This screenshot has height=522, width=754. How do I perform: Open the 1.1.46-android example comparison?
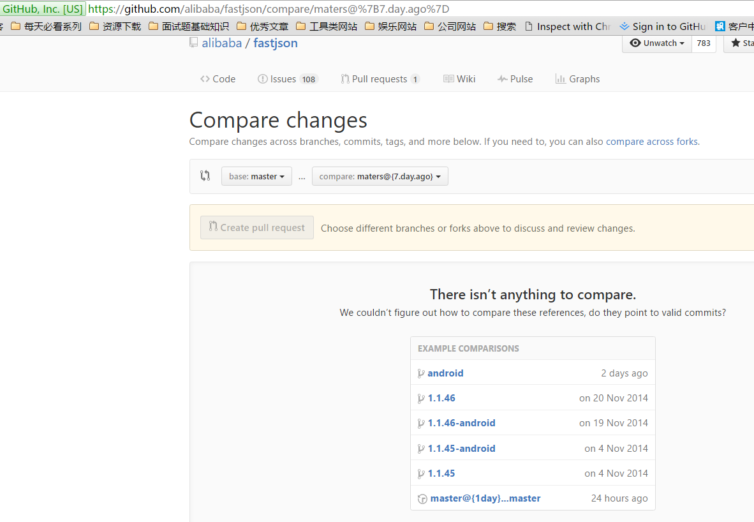462,423
